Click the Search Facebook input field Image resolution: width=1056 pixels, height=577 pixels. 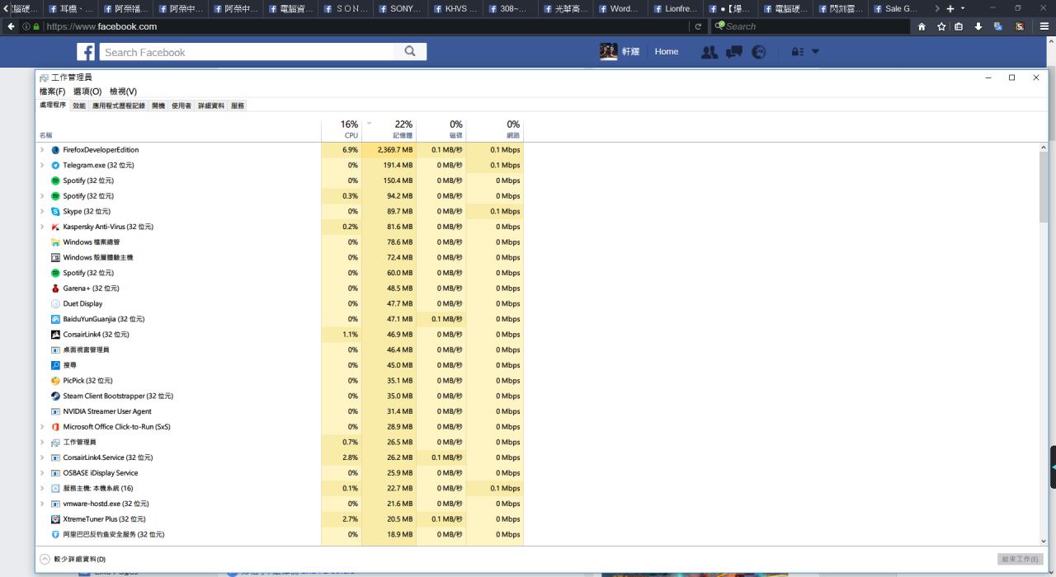click(247, 52)
